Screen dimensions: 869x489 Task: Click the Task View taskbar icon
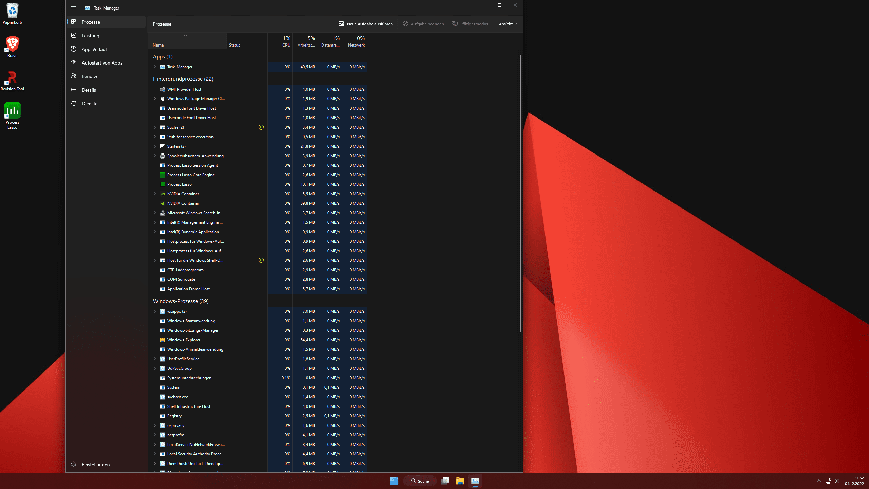point(445,481)
